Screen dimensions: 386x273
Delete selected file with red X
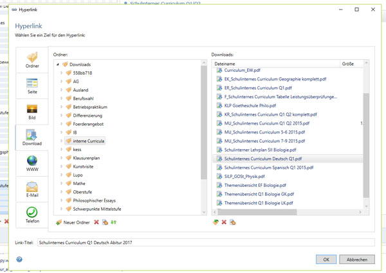coord(224,222)
